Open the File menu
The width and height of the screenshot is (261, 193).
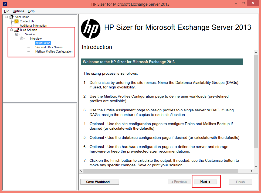(6, 11)
